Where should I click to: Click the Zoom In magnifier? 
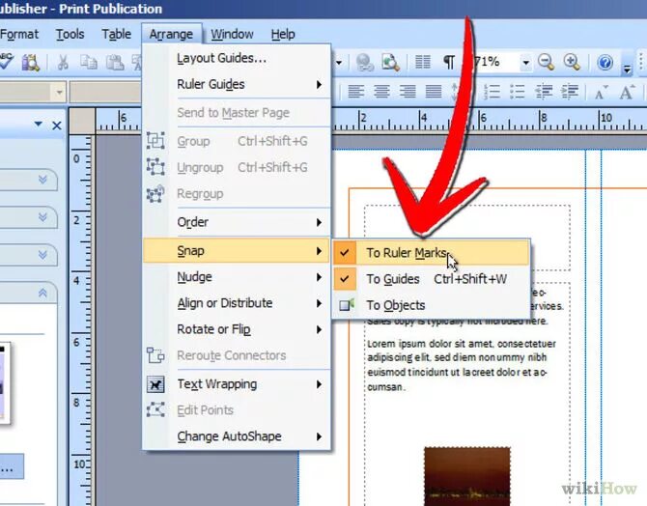tap(572, 63)
